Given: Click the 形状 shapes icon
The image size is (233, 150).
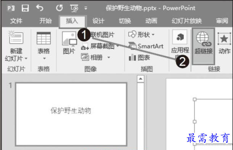Looking at the screenshot, I should [132, 35].
